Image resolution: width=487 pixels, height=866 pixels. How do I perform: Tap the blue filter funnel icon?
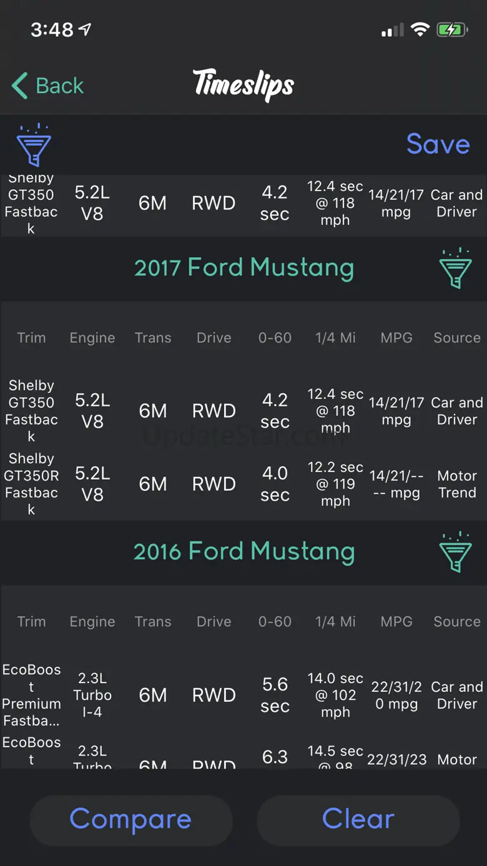tap(34, 145)
